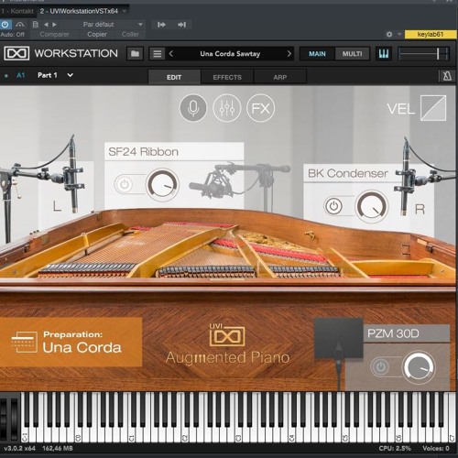Open the hamburger preset list icon
Viewport: 458px width, 458px height.
[158, 54]
